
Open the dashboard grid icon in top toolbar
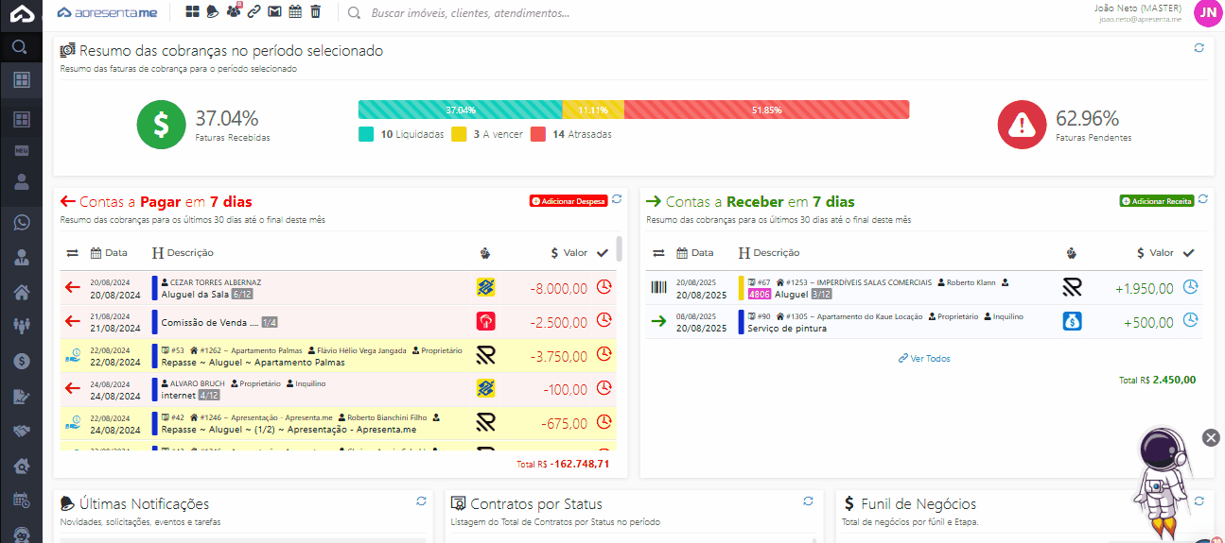click(192, 12)
